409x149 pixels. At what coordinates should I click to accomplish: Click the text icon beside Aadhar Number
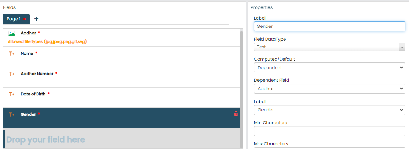[x=11, y=74]
